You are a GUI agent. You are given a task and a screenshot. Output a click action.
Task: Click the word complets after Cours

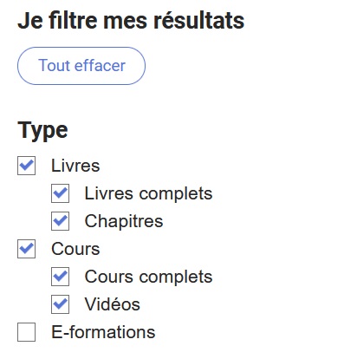pos(176,277)
